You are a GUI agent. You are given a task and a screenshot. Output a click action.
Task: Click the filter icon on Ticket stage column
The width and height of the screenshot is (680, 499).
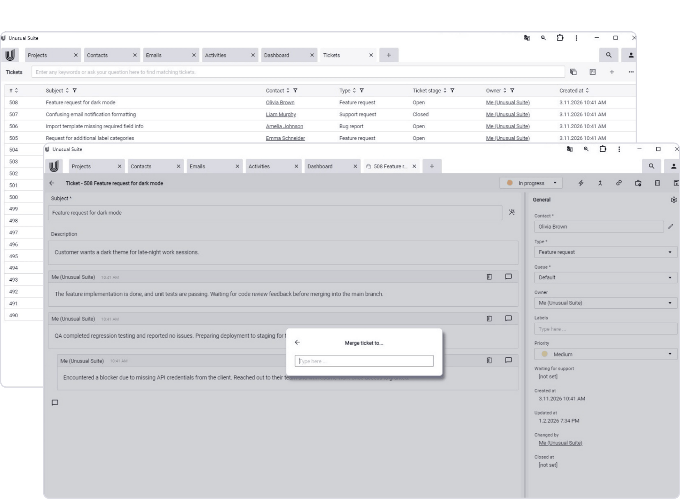(452, 90)
